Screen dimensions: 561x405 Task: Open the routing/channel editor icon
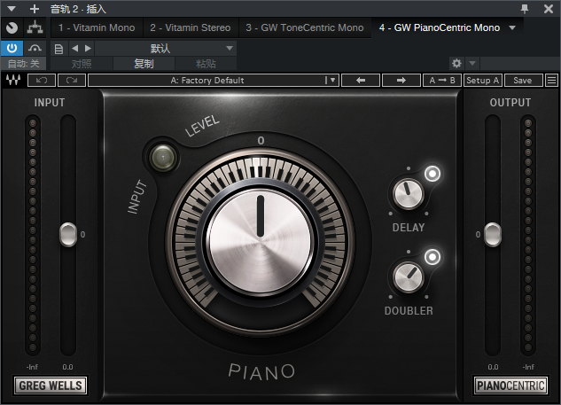point(35,27)
